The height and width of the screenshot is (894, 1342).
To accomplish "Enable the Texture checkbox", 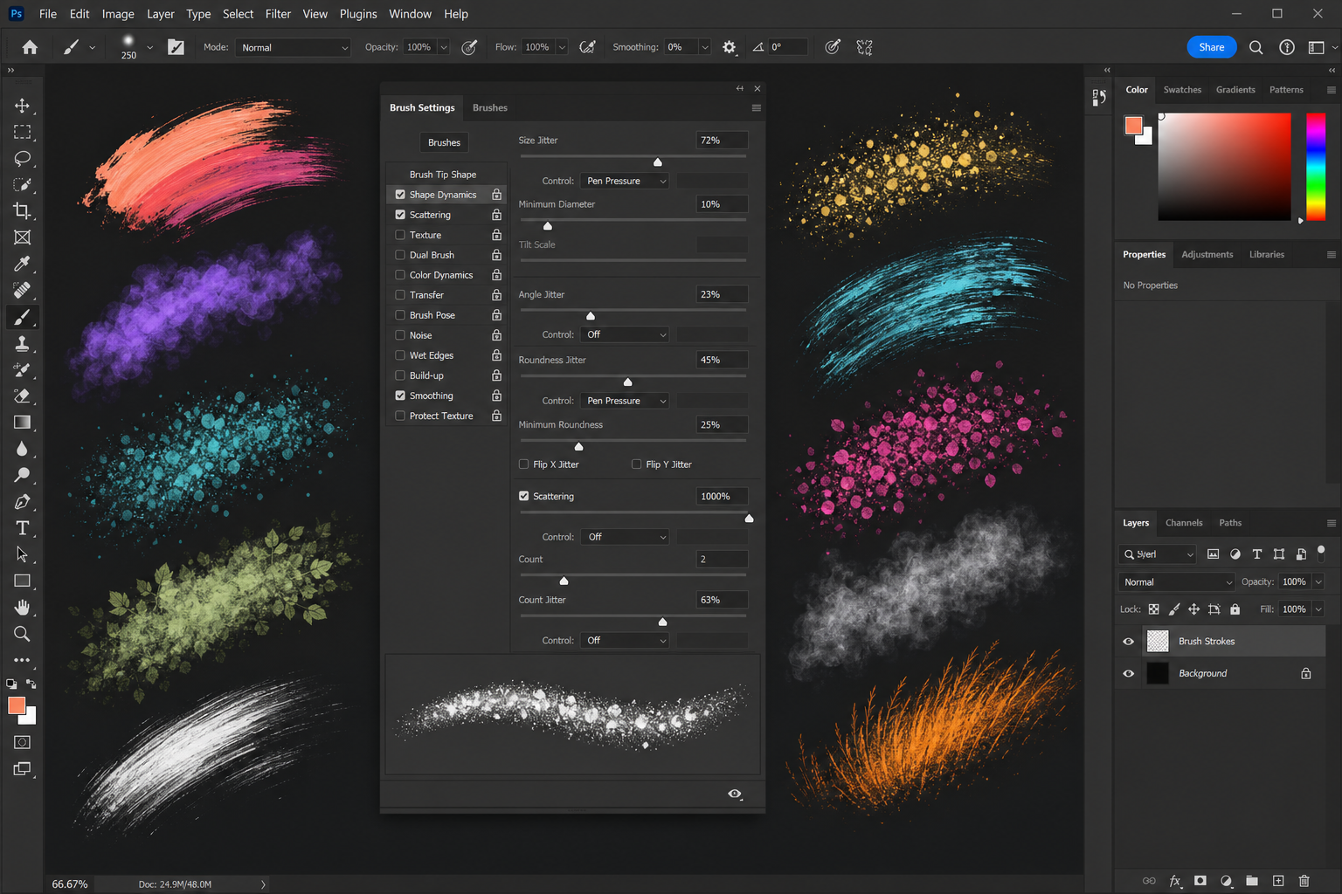I will pos(400,235).
